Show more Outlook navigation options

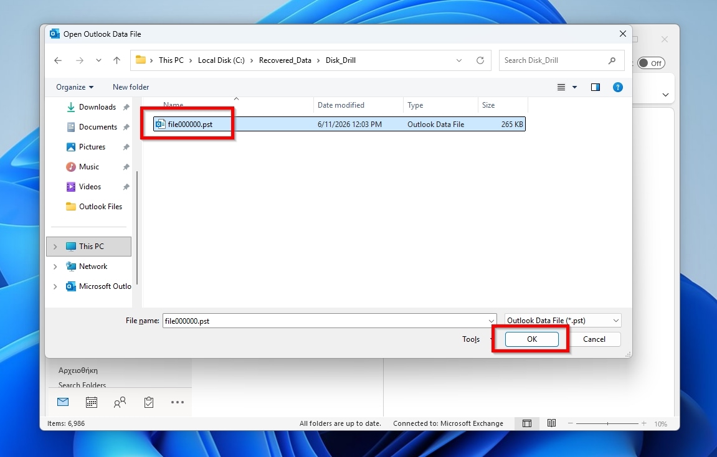tap(178, 402)
